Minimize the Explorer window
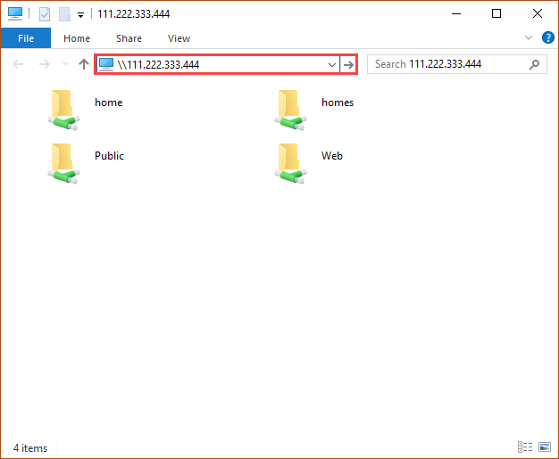The image size is (559, 459). coord(456,14)
